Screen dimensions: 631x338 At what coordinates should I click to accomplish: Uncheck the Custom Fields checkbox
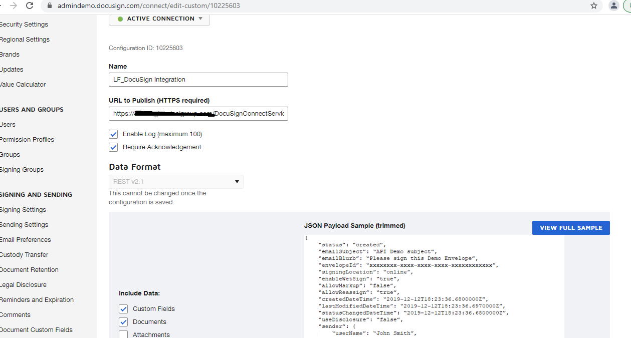pyautogui.click(x=123, y=309)
